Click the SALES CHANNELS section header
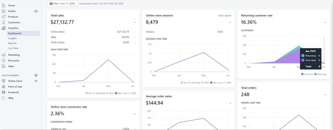The width and height of the screenshot is (333, 130). click(10, 75)
